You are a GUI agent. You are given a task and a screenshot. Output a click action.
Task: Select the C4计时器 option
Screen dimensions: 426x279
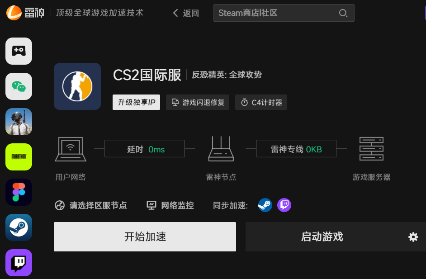(261, 102)
